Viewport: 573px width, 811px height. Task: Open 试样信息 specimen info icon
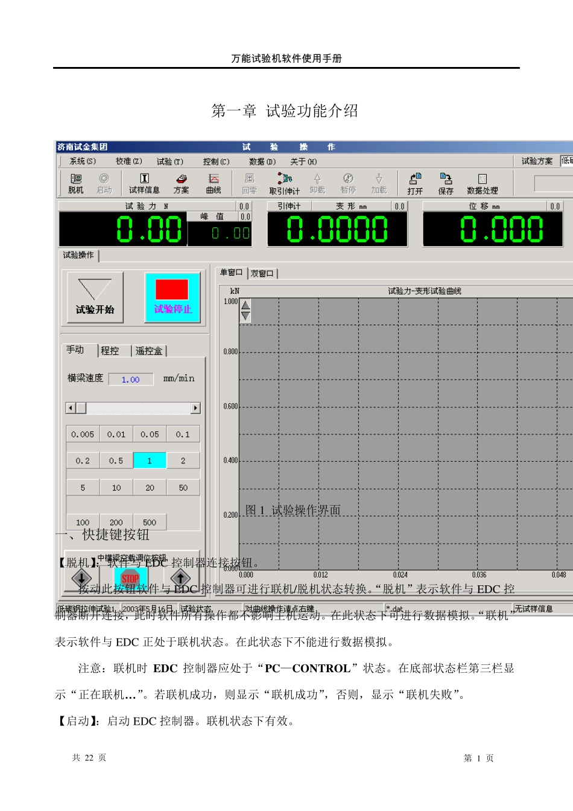click(144, 183)
